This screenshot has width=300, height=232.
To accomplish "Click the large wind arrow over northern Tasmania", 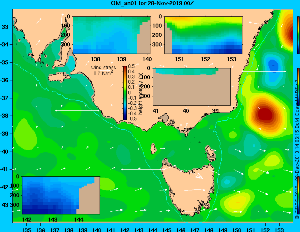I will pos(196,175).
